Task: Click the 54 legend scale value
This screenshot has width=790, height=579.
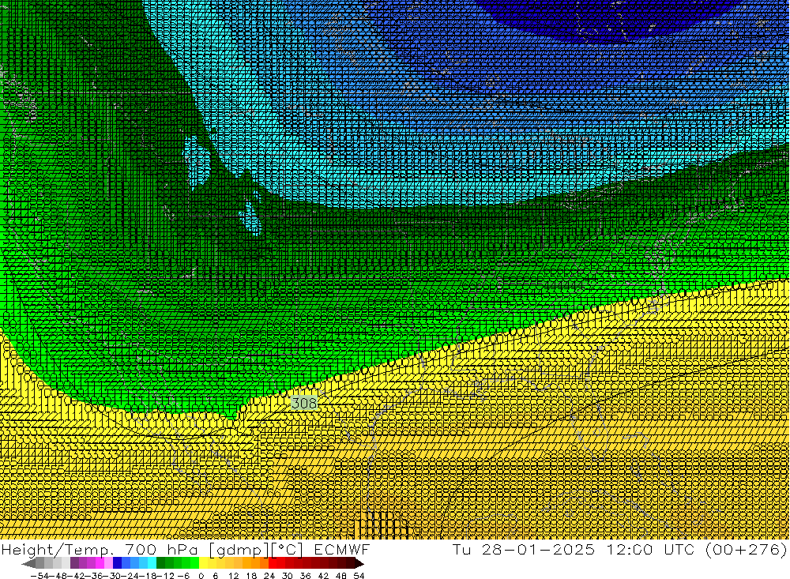Action: 359,576
